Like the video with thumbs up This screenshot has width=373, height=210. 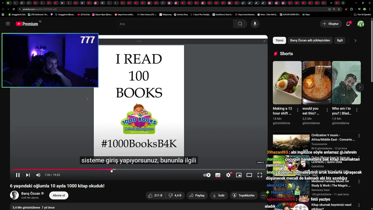tap(155, 195)
